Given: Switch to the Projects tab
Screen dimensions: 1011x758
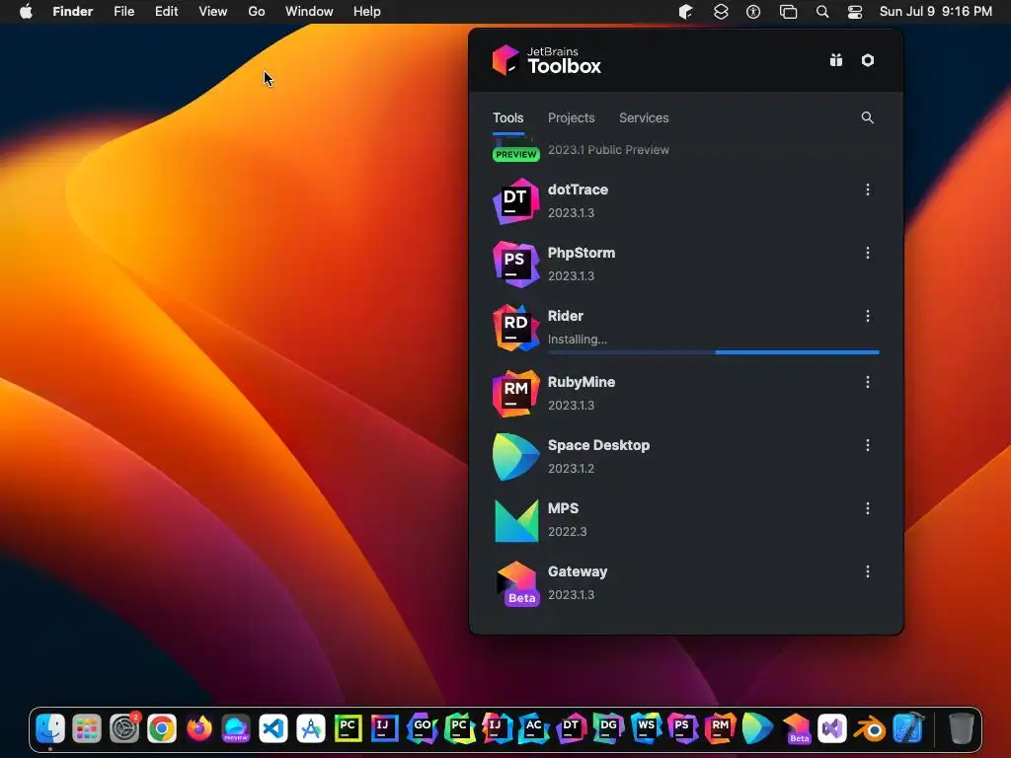Looking at the screenshot, I should click(x=572, y=118).
